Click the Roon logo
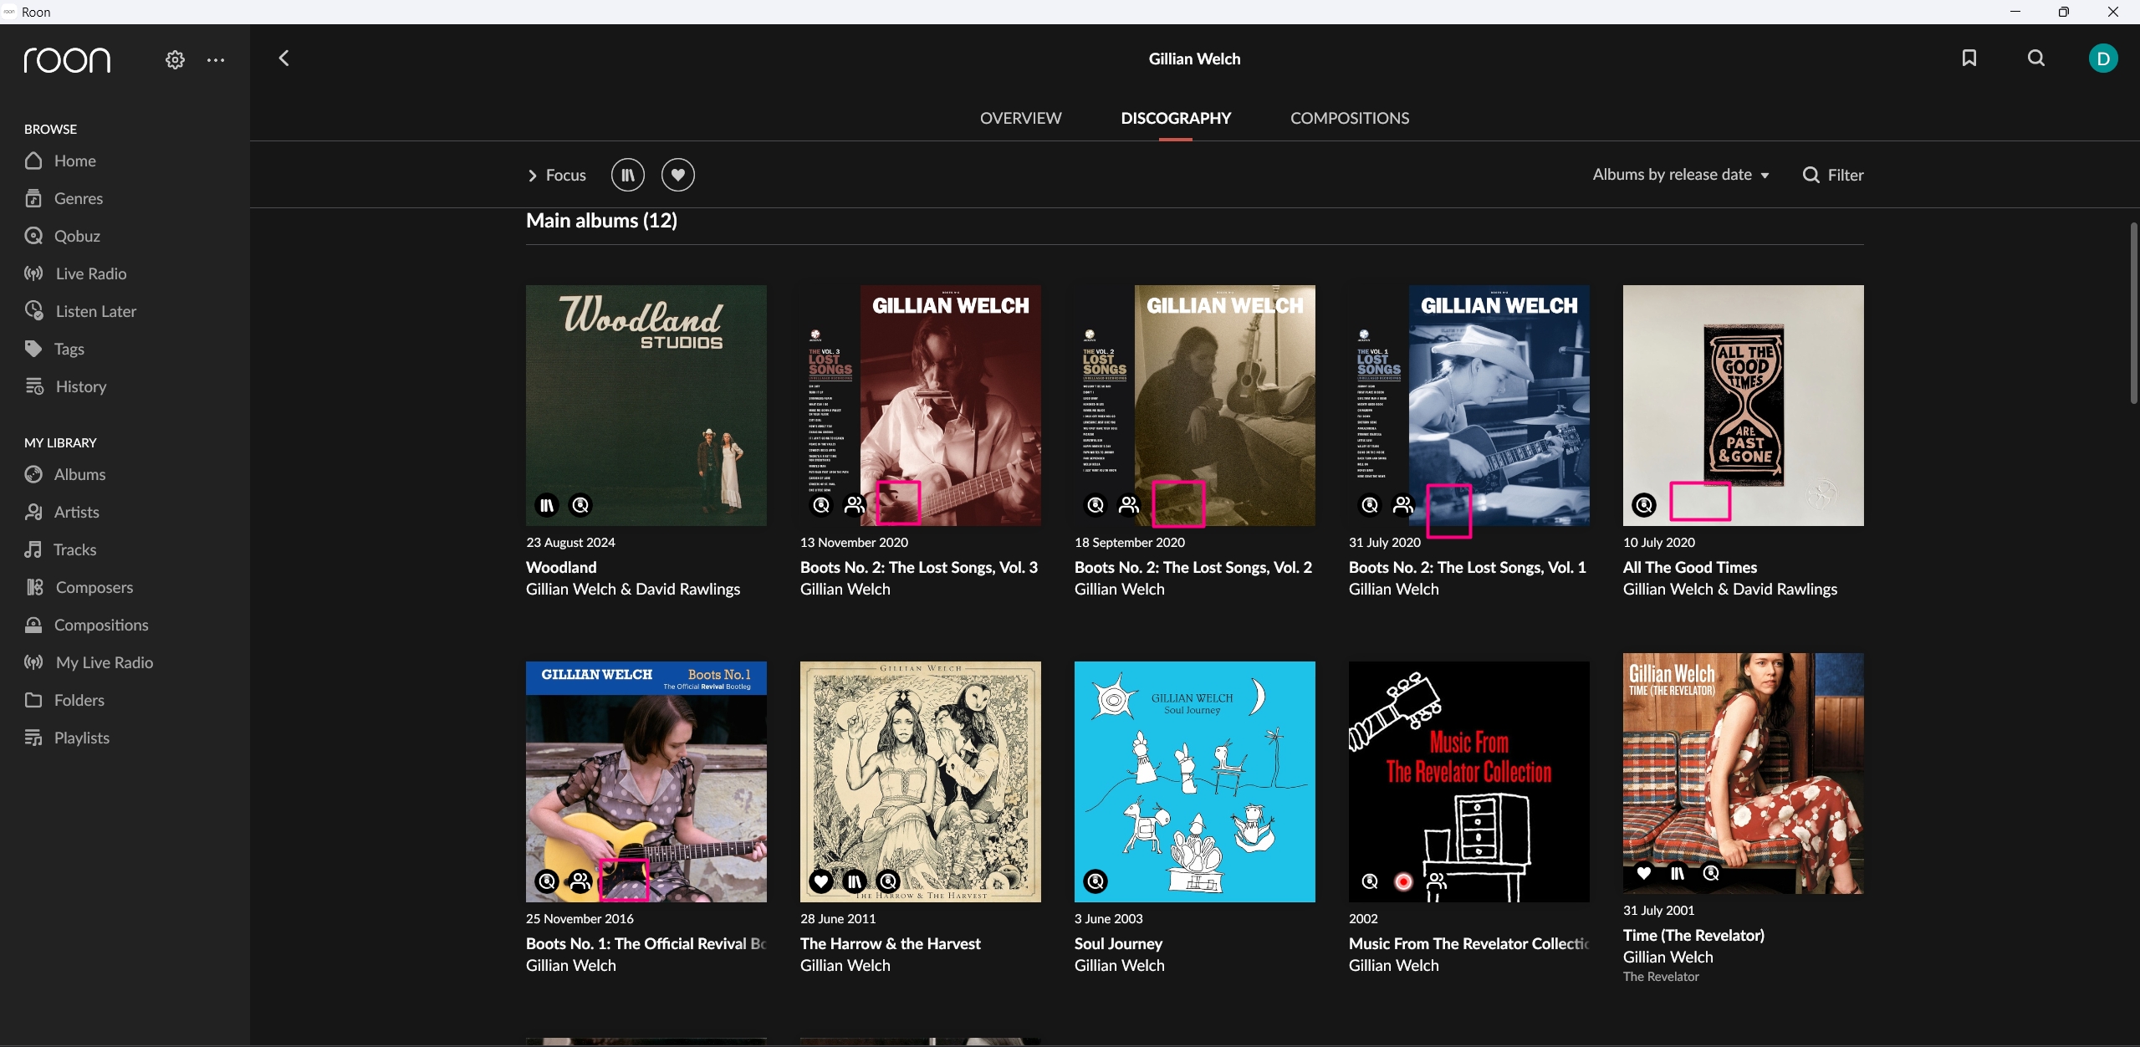The image size is (2140, 1047). pyautogui.click(x=67, y=60)
